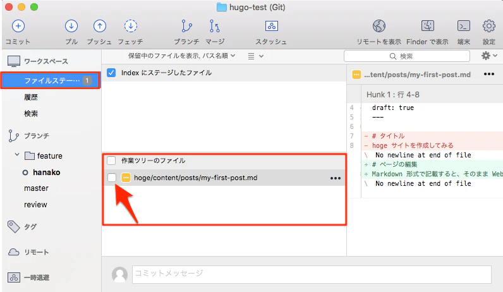503x292 pixels.
Task: Check the 作業ツリーのファイル checkbox
Action: click(111, 161)
